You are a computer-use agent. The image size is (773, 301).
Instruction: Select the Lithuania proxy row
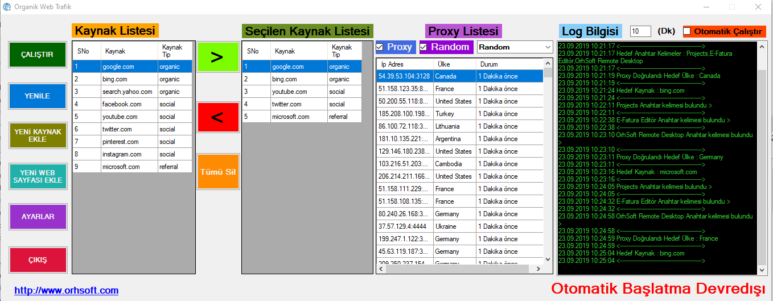coord(460,126)
